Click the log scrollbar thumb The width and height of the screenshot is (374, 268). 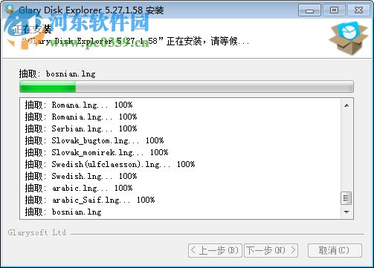coord(346,198)
